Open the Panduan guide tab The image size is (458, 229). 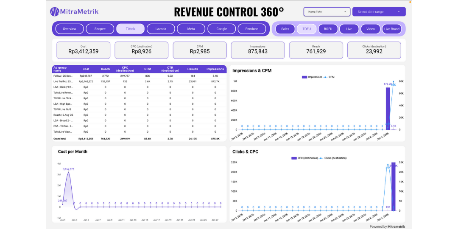point(252,29)
